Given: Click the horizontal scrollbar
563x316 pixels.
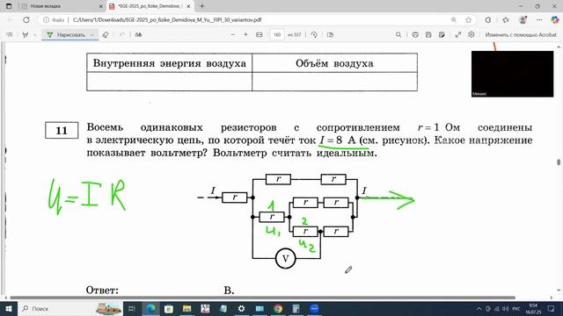Looking at the screenshot, I should [x=262, y=298].
